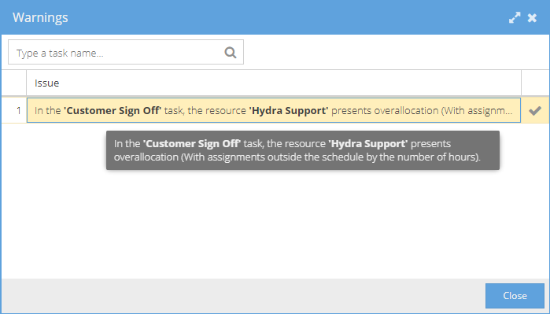Click the magnifier search icon
550x314 pixels.
231,52
